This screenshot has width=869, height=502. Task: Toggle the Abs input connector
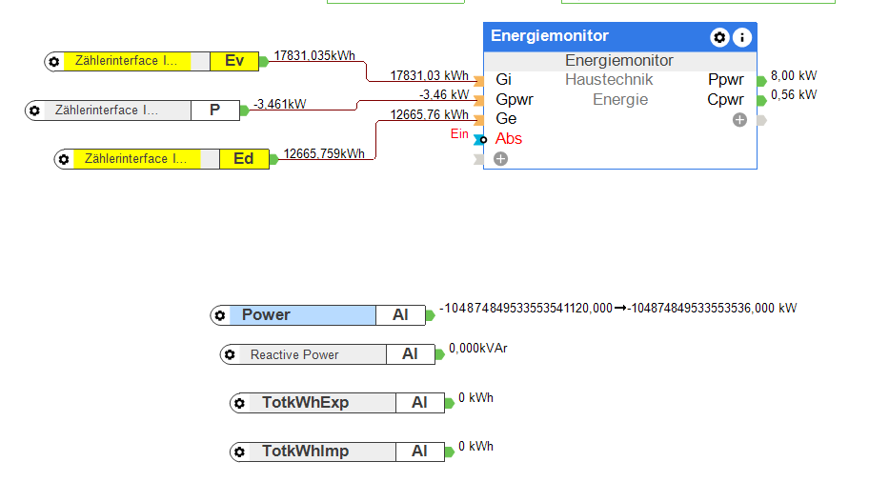coord(479,139)
